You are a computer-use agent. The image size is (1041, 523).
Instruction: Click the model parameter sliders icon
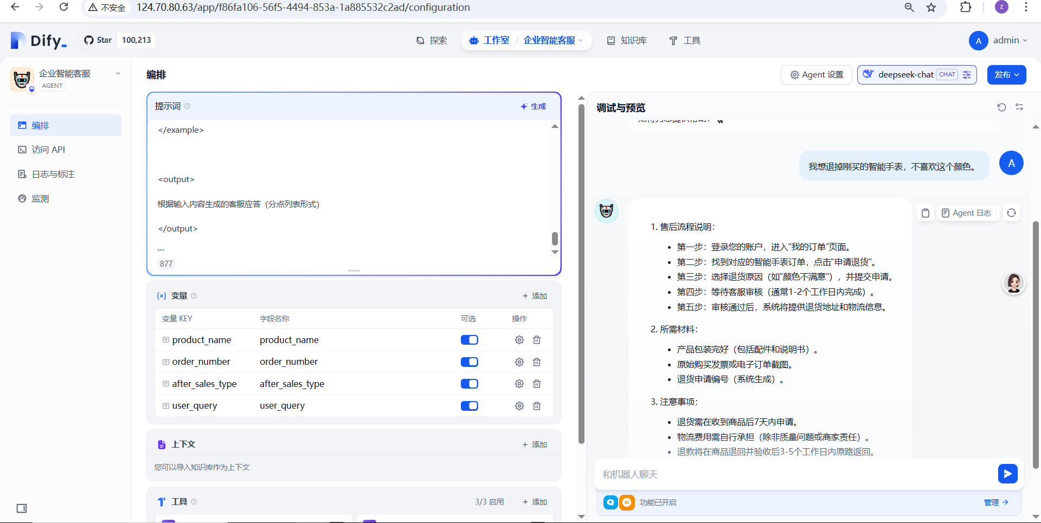tap(967, 75)
